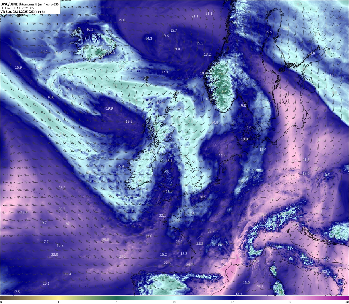Screen dimensions: 349x304
Task: Click the 18.1 map value
Action: click(x=169, y=161)
